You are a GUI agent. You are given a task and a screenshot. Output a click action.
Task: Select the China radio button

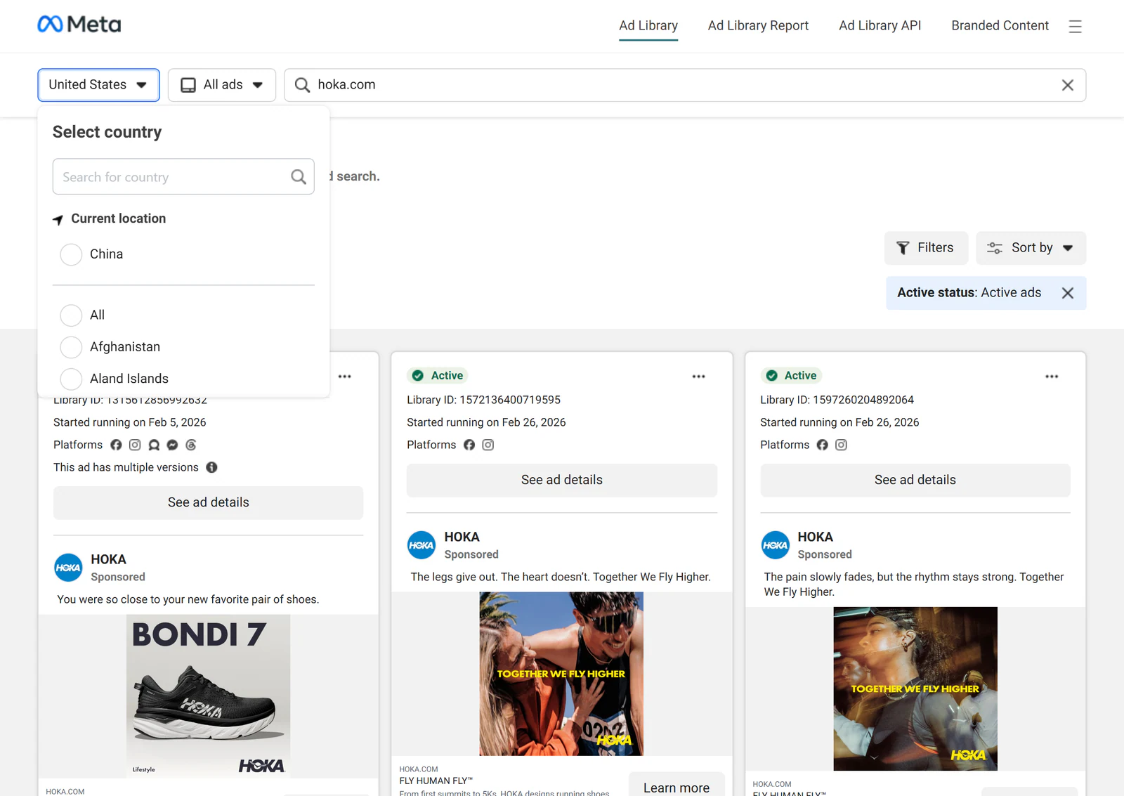tap(71, 254)
